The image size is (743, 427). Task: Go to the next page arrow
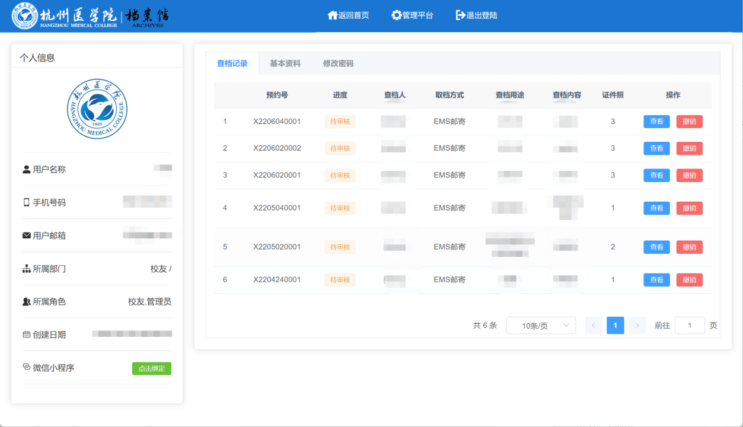click(637, 326)
